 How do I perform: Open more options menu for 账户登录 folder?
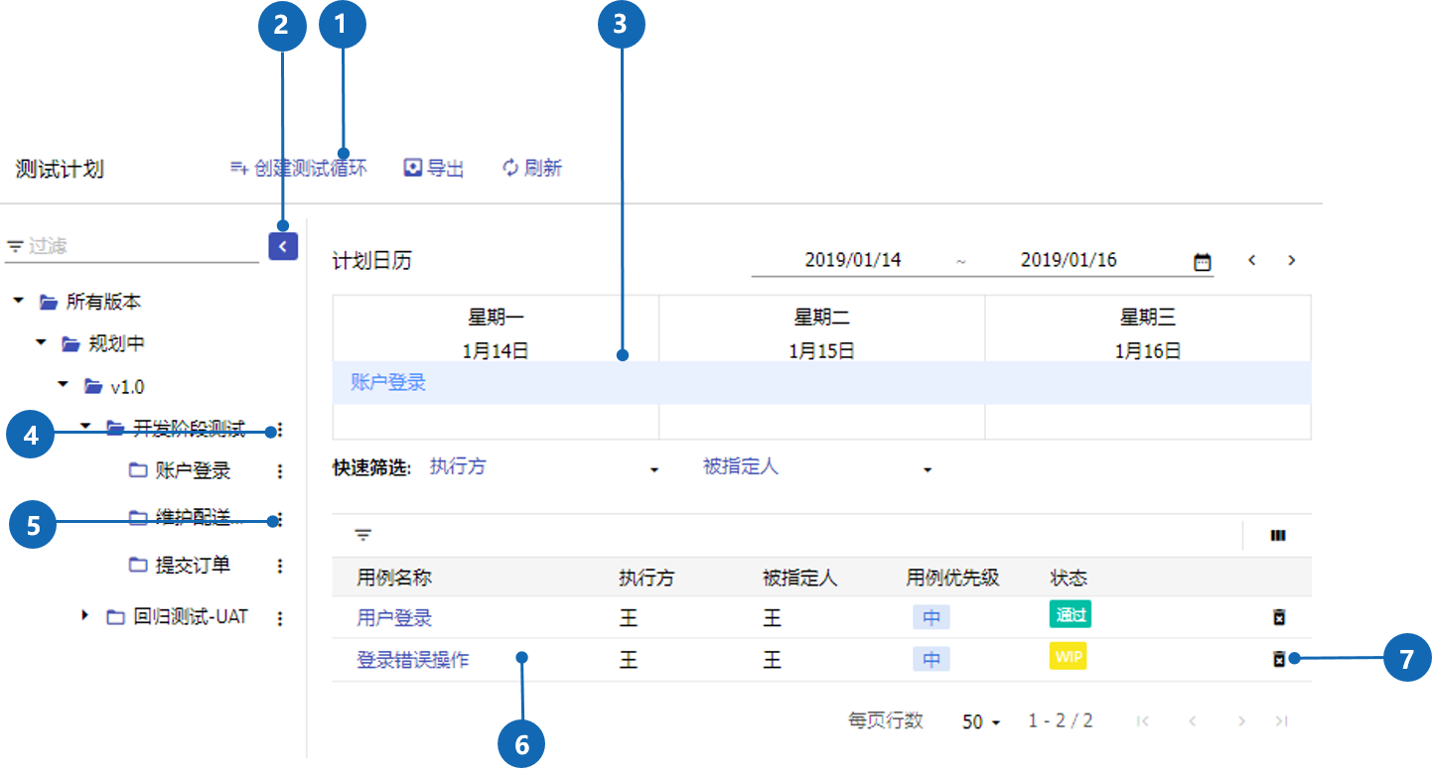click(x=280, y=471)
